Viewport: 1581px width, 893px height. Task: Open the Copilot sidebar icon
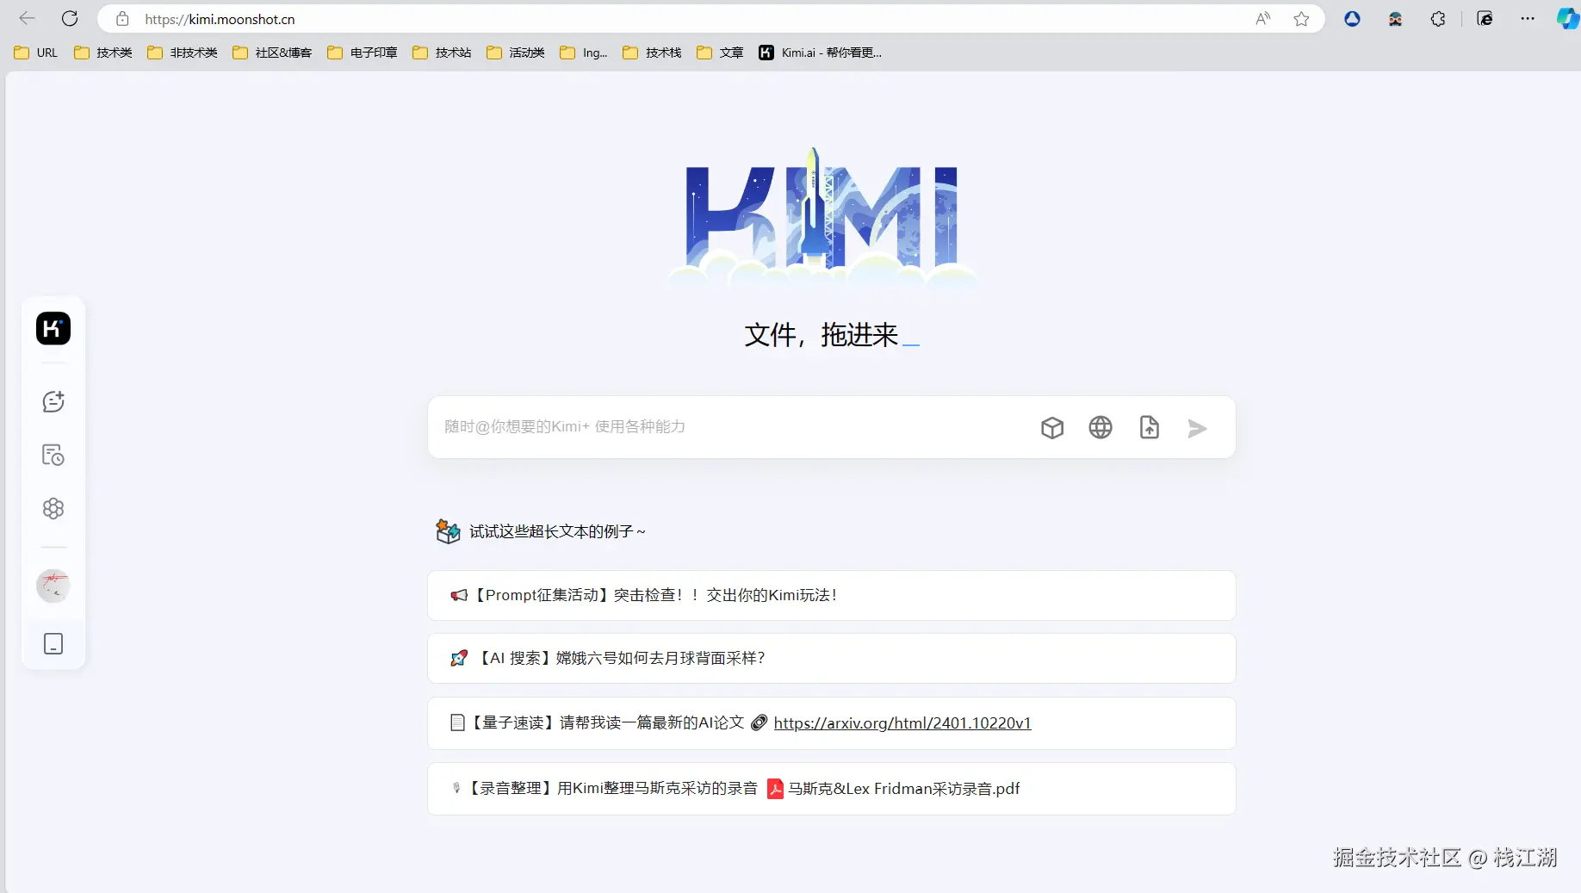click(x=1568, y=19)
